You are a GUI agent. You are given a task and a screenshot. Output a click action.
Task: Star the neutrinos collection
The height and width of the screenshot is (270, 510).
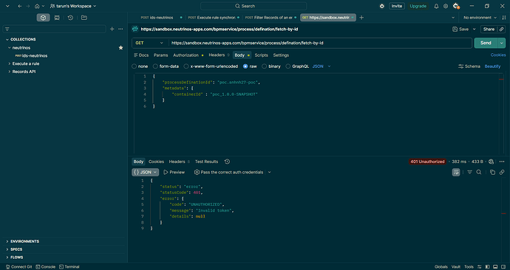pyautogui.click(x=120, y=48)
